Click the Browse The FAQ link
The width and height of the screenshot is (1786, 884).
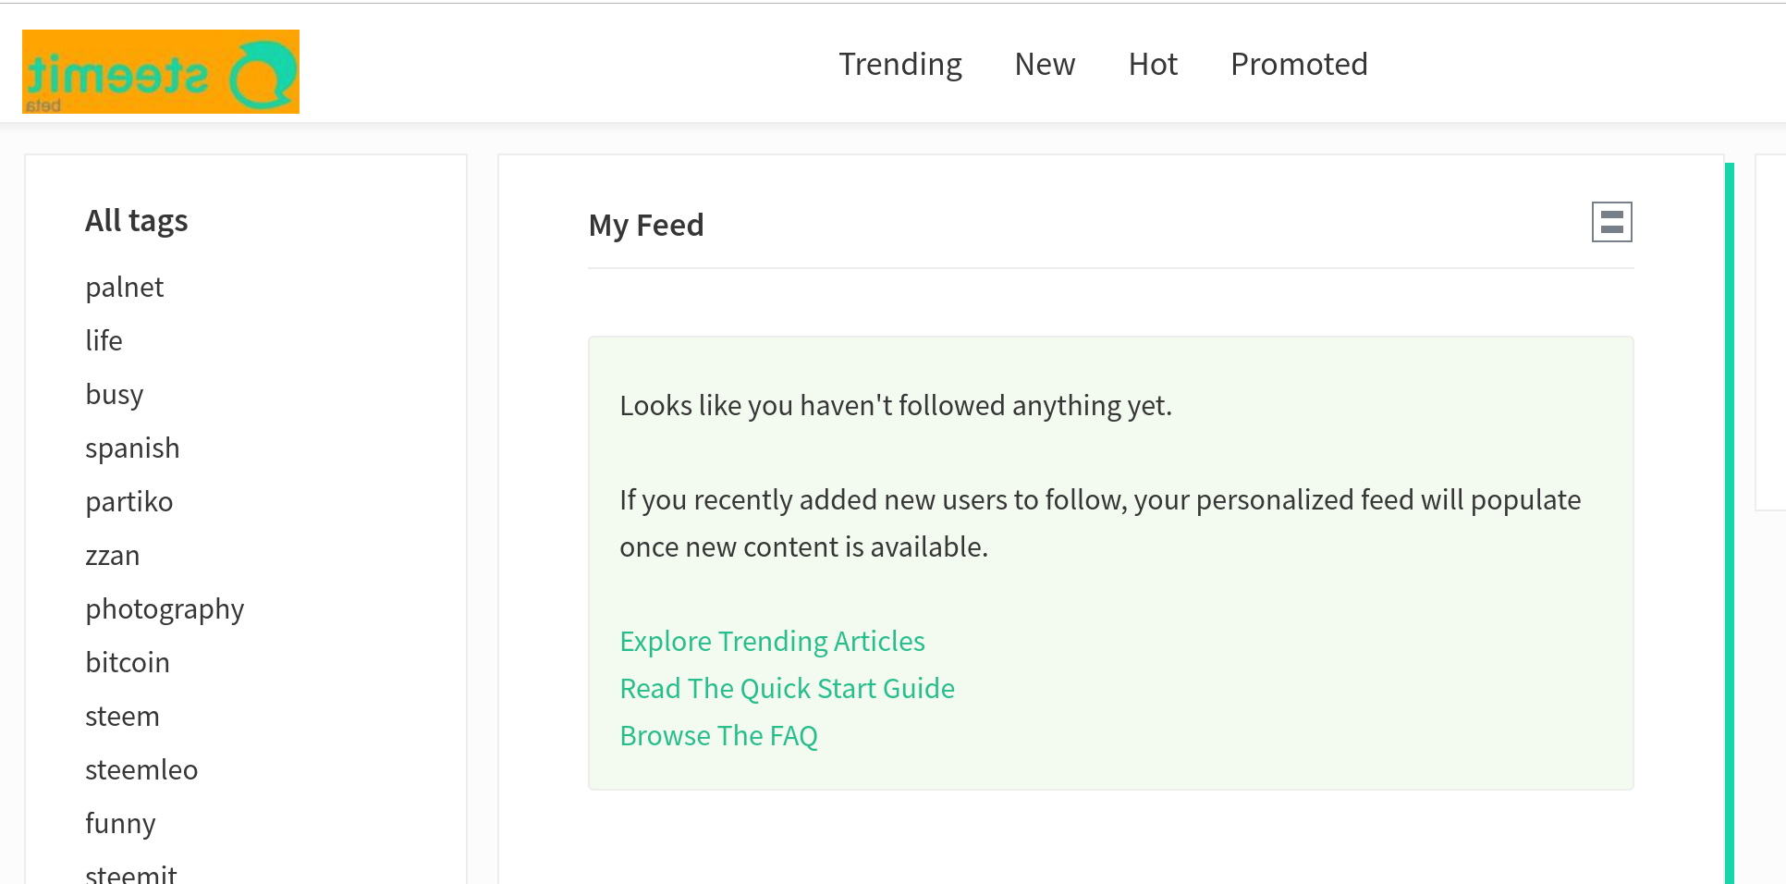click(718, 735)
